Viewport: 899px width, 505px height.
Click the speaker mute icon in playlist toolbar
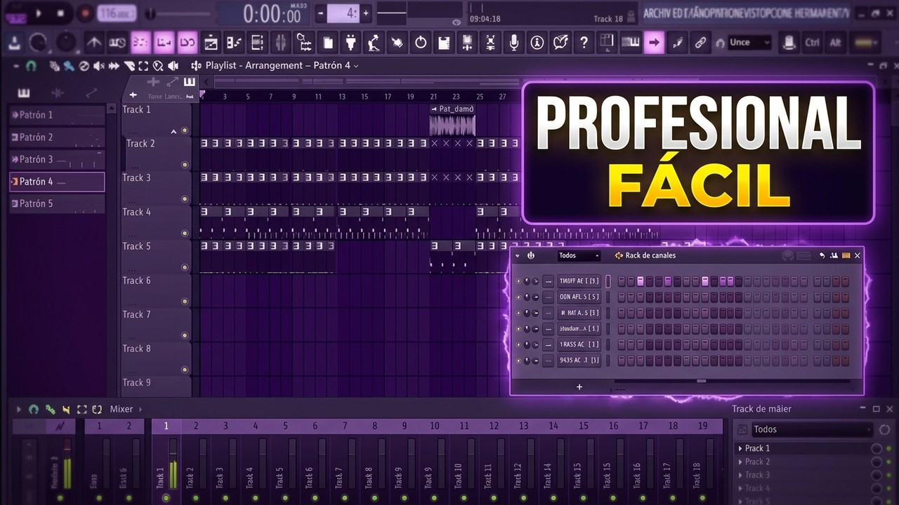pyautogui.click(x=98, y=66)
